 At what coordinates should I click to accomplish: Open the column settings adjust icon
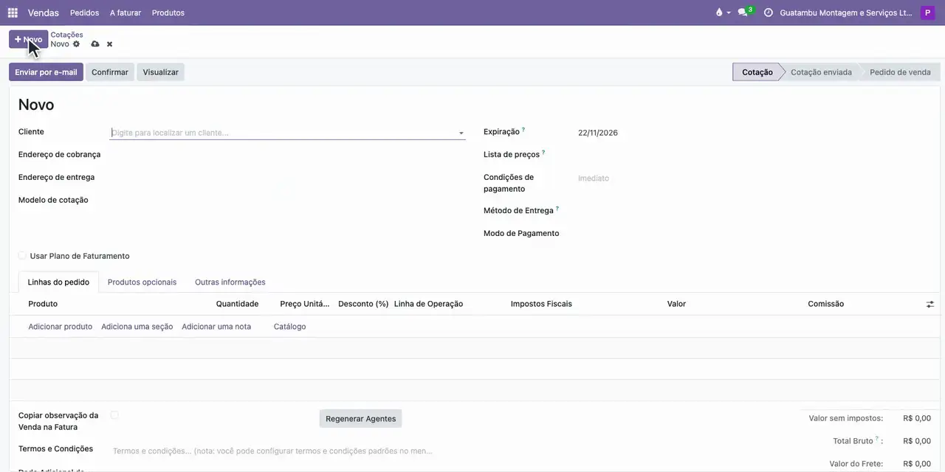(930, 304)
